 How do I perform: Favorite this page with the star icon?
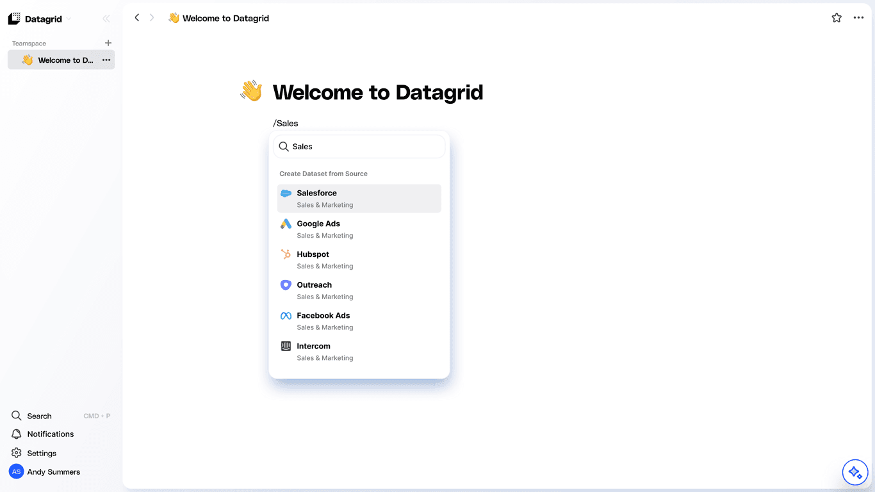click(837, 18)
